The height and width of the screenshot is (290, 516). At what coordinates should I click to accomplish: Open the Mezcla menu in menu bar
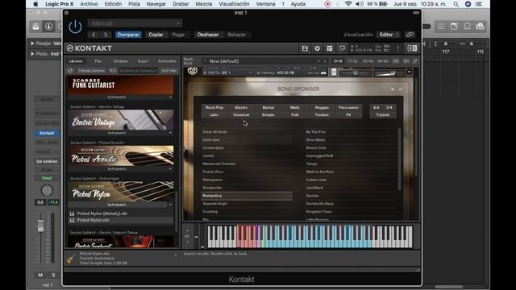[204, 4]
